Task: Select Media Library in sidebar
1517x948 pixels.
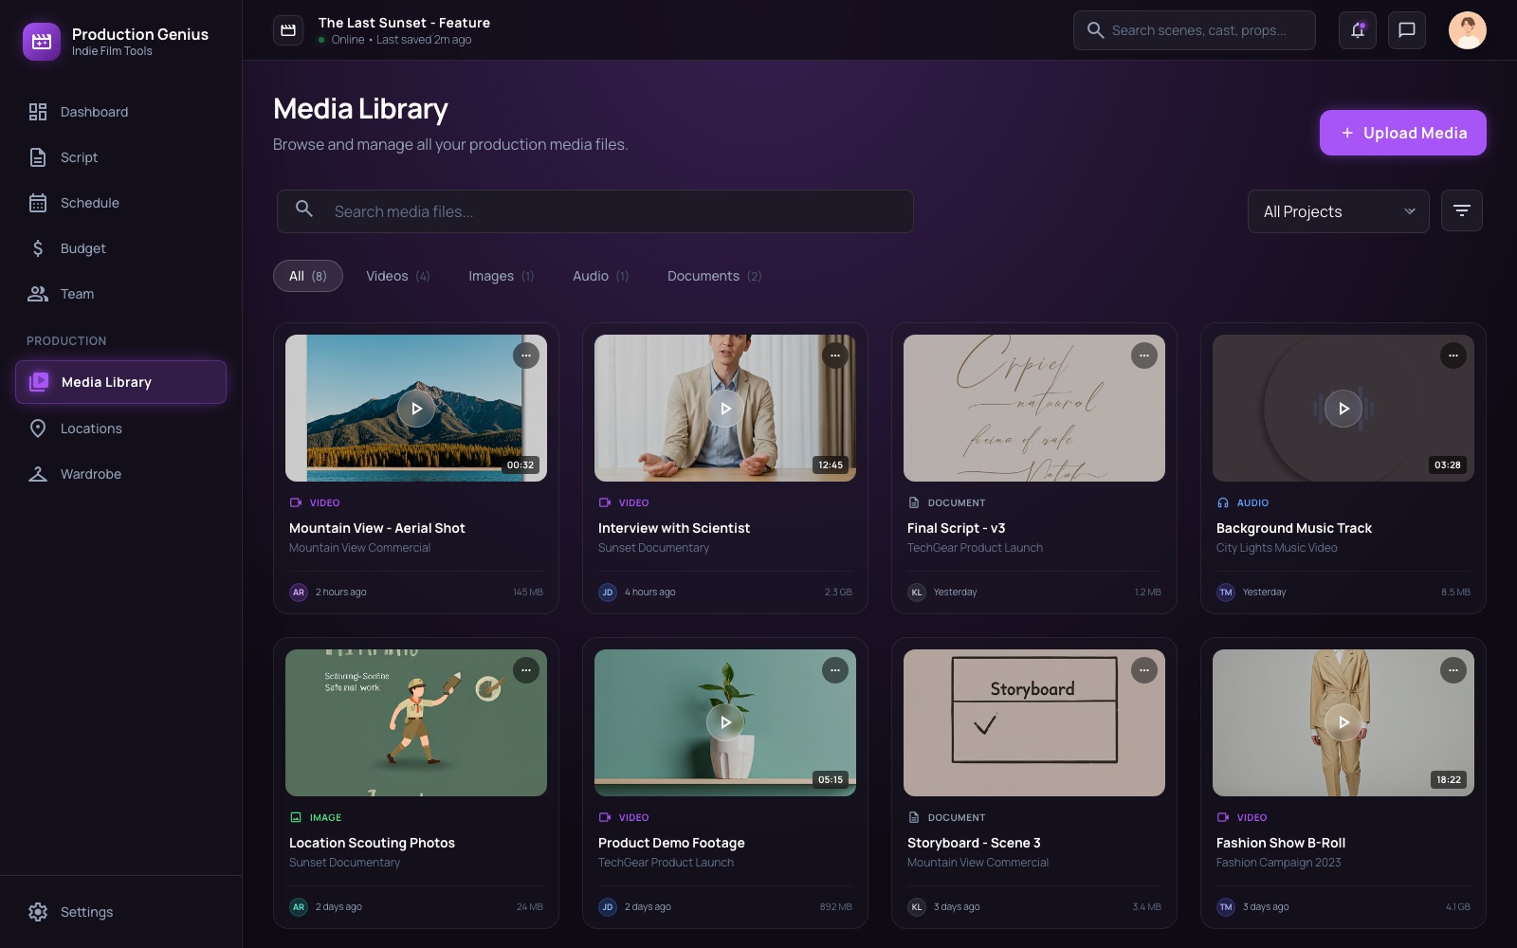Action: 120,382
